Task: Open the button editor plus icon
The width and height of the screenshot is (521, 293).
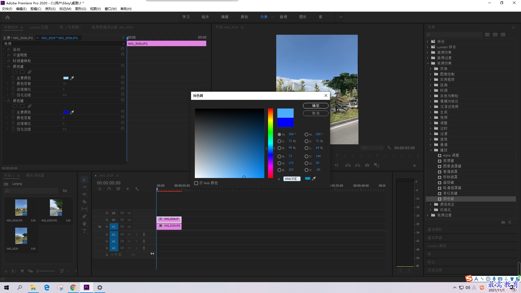Action: pos(414,165)
